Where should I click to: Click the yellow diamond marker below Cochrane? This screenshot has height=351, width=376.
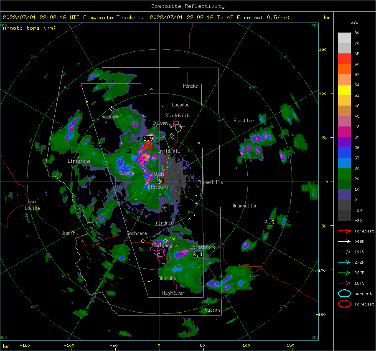pyautogui.click(x=143, y=241)
